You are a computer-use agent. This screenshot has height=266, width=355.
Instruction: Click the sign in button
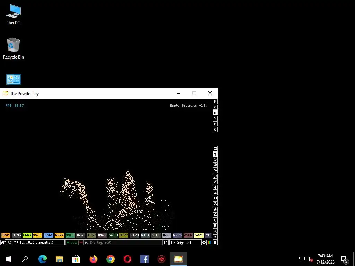185,243
